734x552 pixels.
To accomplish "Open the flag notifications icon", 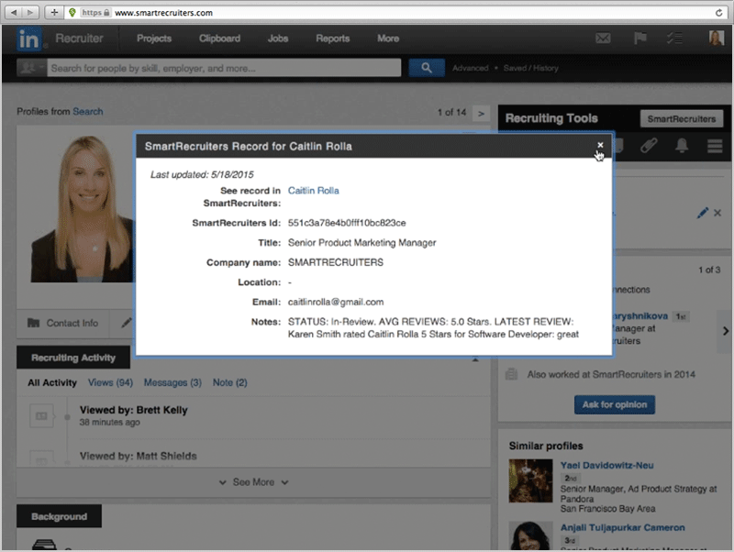I will tap(639, 38).
